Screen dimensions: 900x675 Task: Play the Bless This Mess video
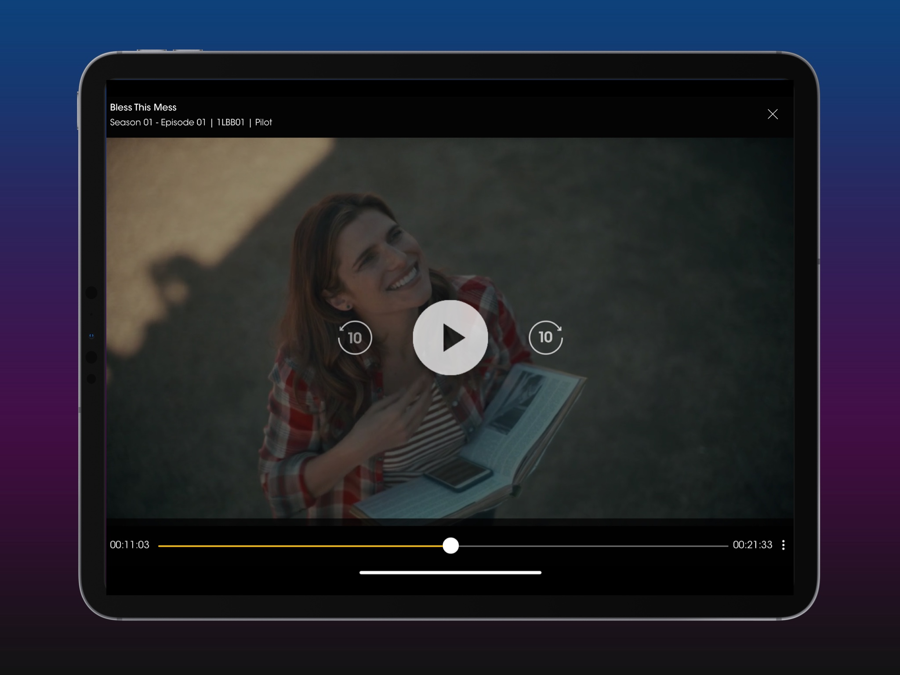pos(450,337)
